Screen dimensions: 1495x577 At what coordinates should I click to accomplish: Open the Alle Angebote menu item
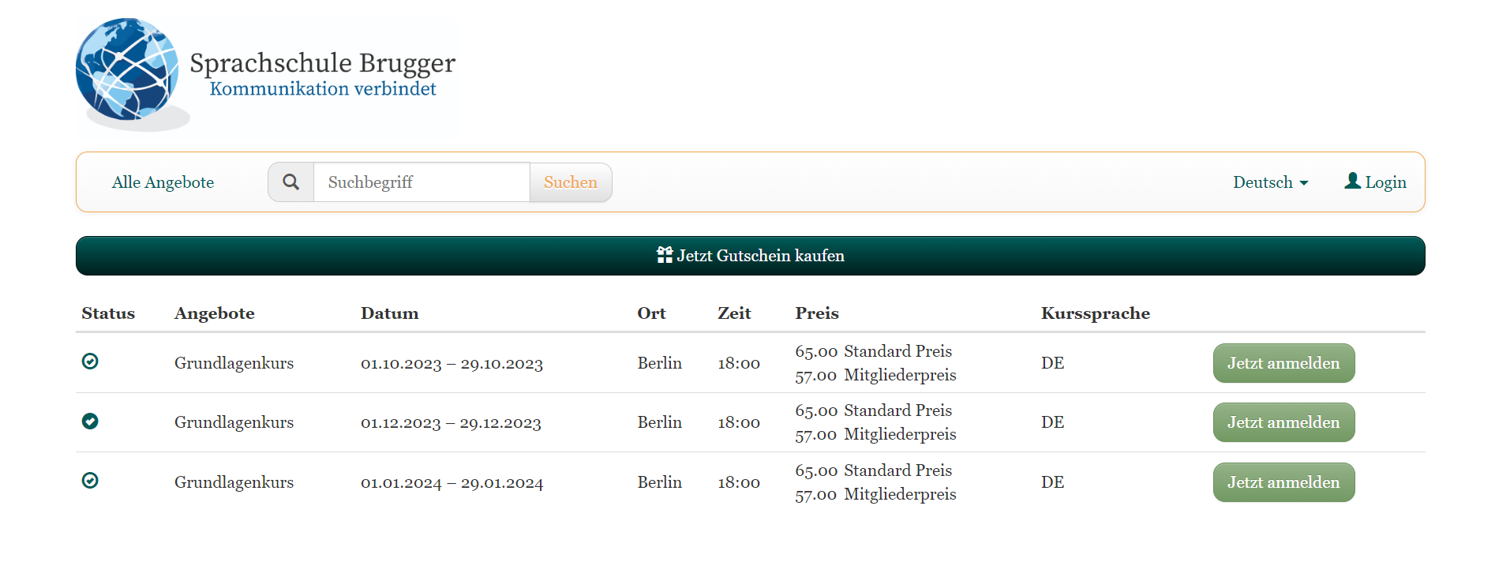[x=163, y=182]
